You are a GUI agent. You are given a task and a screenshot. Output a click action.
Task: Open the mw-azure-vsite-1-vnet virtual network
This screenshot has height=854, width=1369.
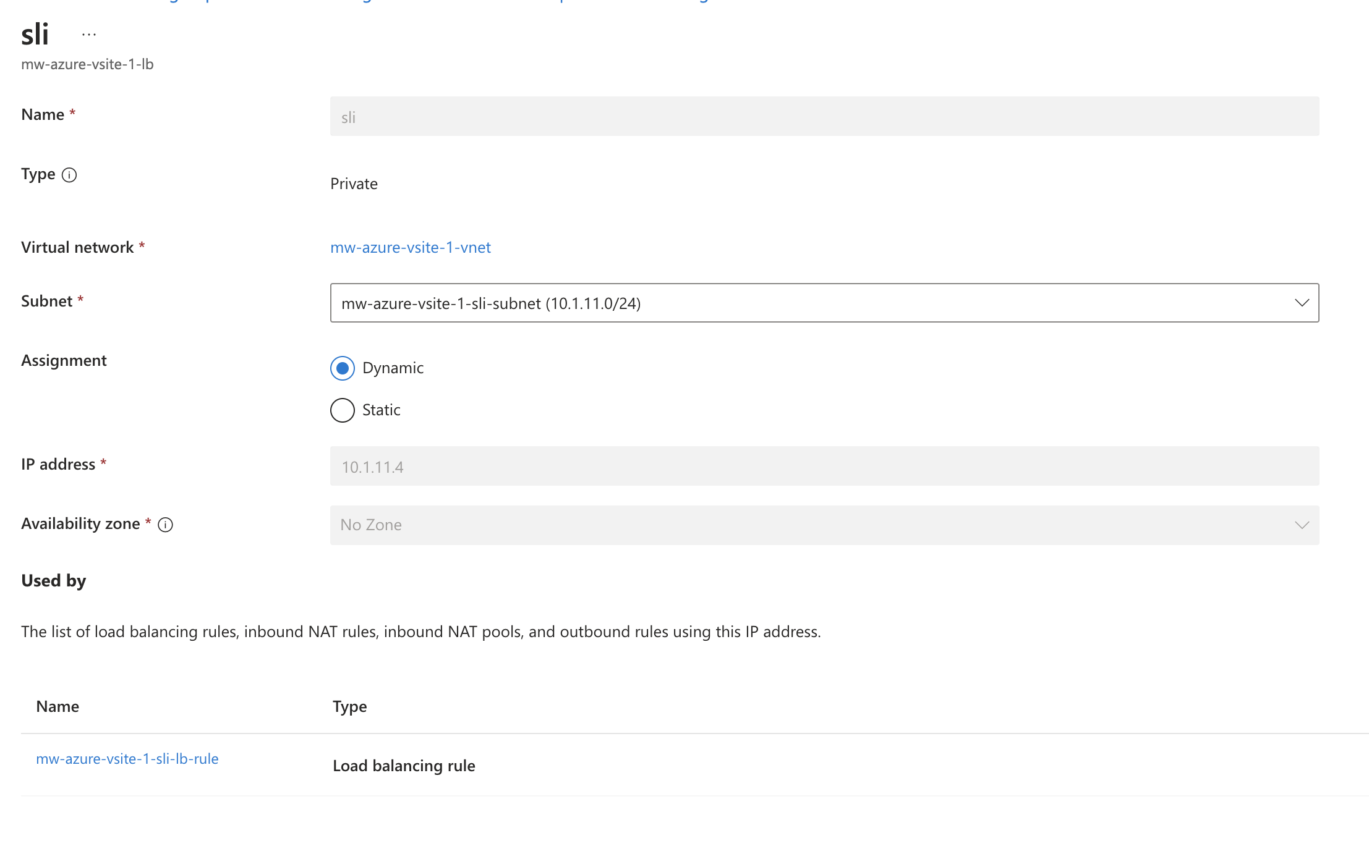410,247
